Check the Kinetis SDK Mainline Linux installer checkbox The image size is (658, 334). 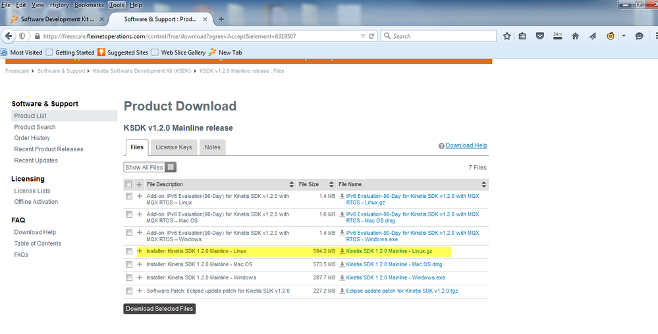click(x=129, y=251)
